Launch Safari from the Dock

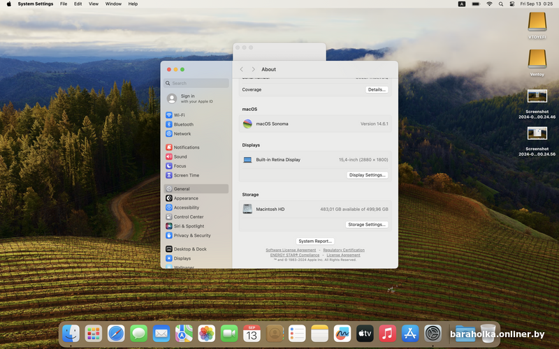point(116,334)
